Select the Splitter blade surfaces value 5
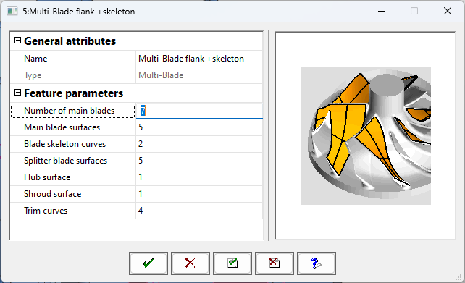465x283 pixels. point(141,160)
